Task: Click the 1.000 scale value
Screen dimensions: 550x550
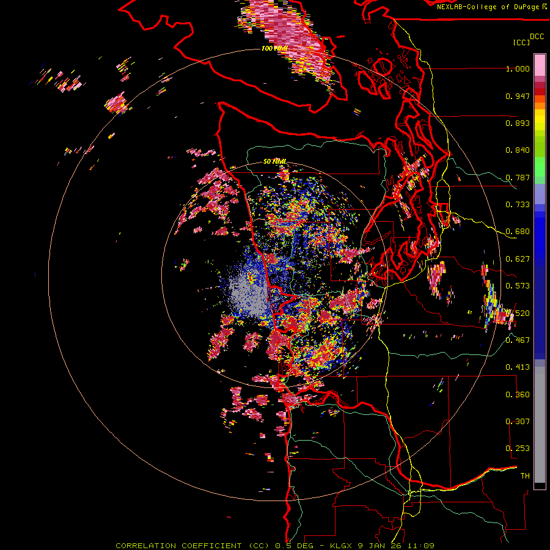Action: pyautogui.click(x=518, y=68)
